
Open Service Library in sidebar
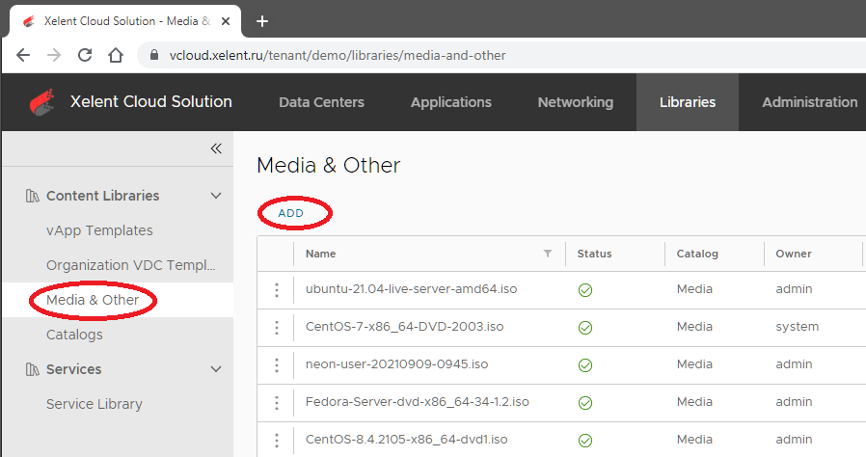coord(95,404)
